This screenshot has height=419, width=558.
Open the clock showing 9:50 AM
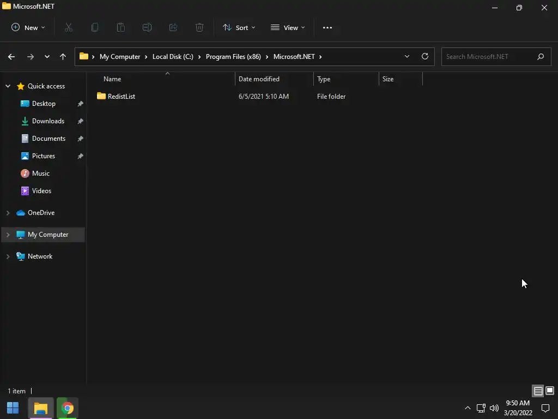pos(518,408)
